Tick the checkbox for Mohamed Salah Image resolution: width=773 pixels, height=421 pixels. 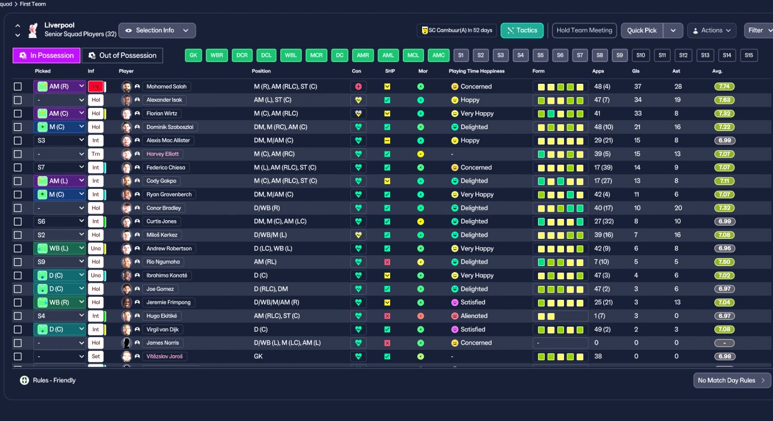[18, 87]
